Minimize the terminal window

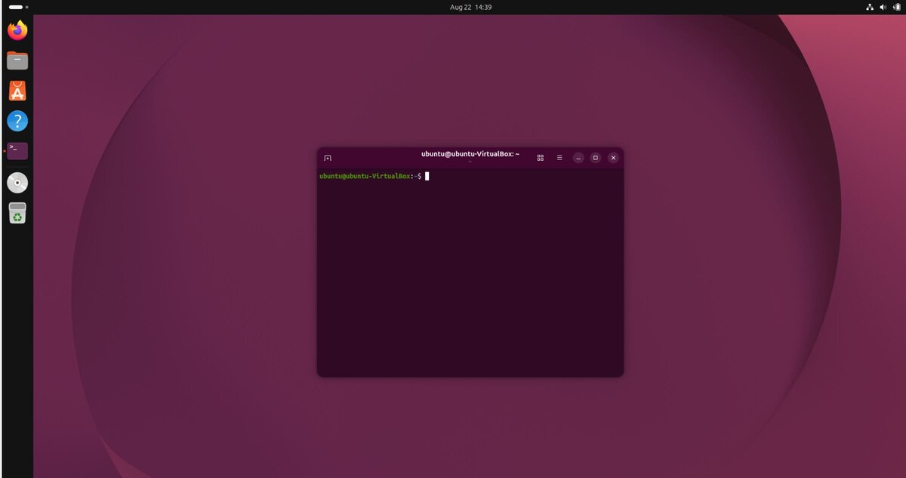(578, 158)
